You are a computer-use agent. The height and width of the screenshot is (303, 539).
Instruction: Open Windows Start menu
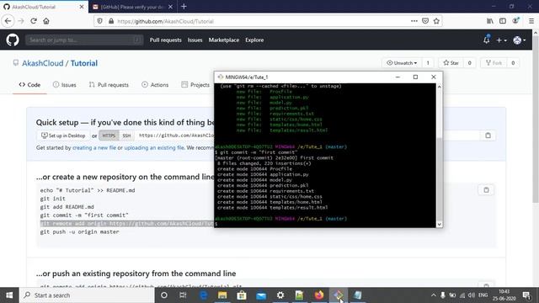click(9, 295)
